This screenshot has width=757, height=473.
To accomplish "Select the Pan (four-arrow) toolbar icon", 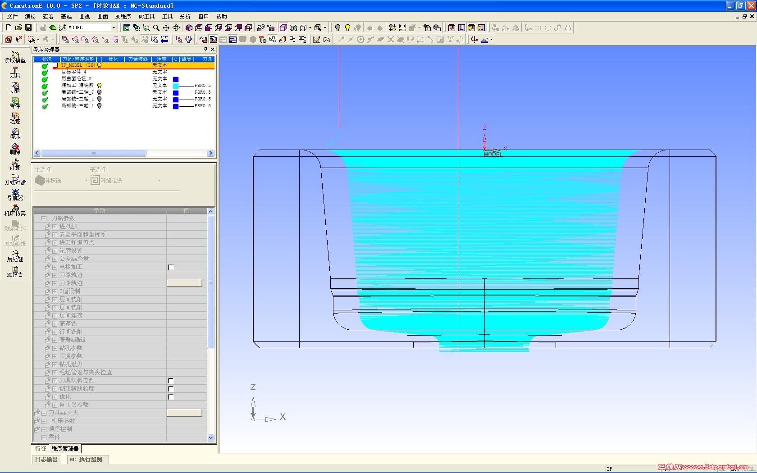I will click(x=166, y=27).
